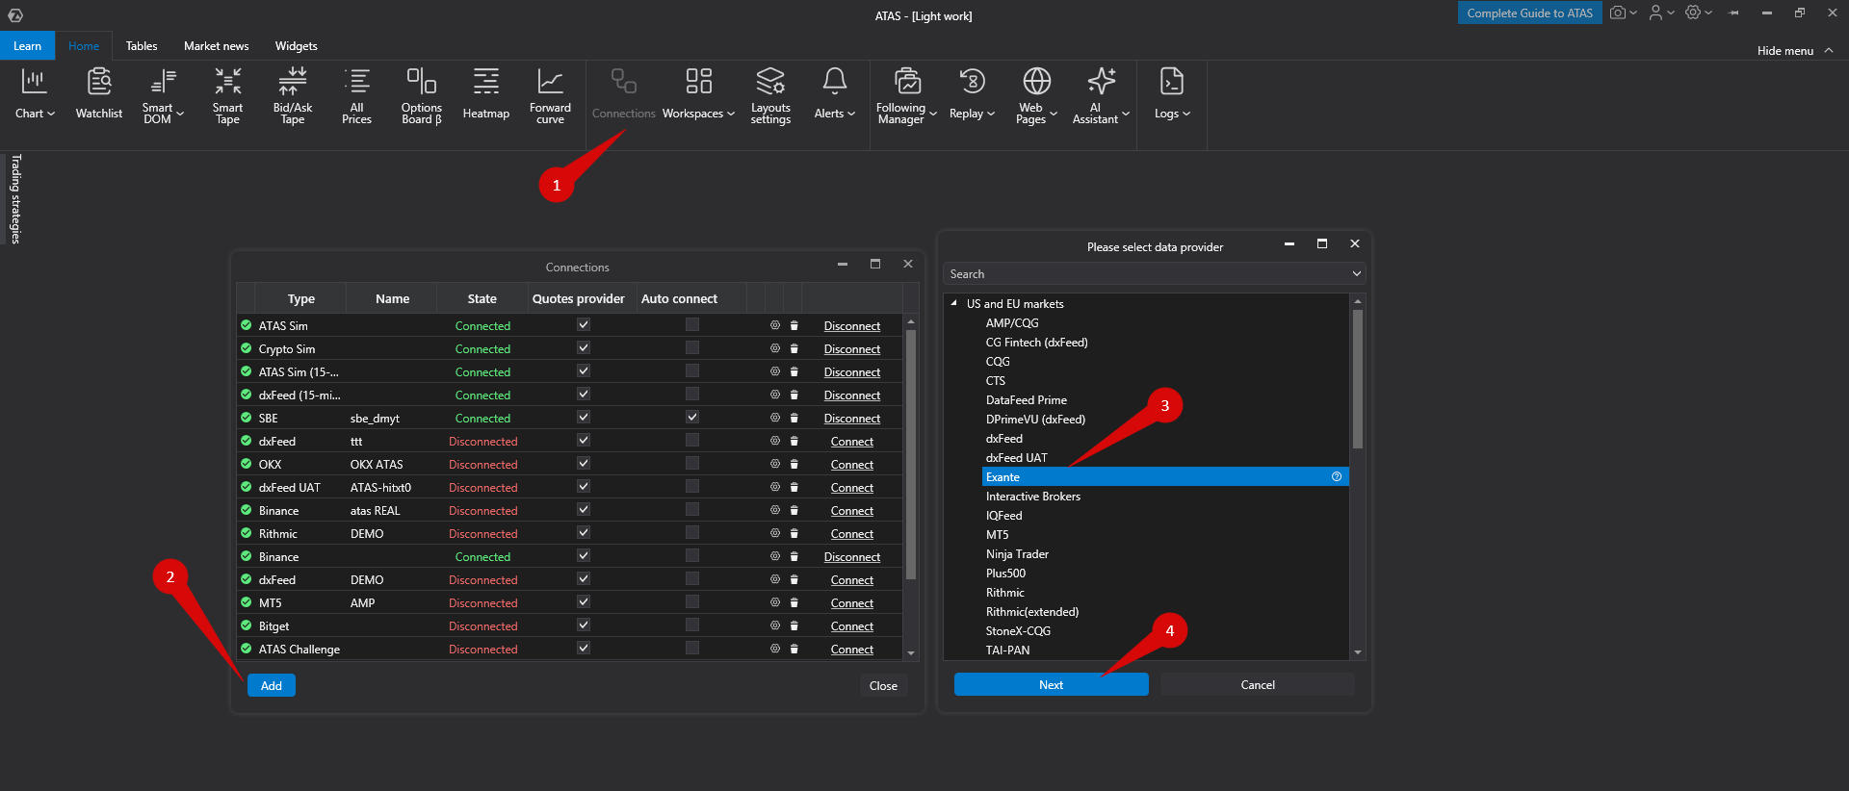
Task: Enable Auto connect for Crypto Sim
Action: [692, 347]
